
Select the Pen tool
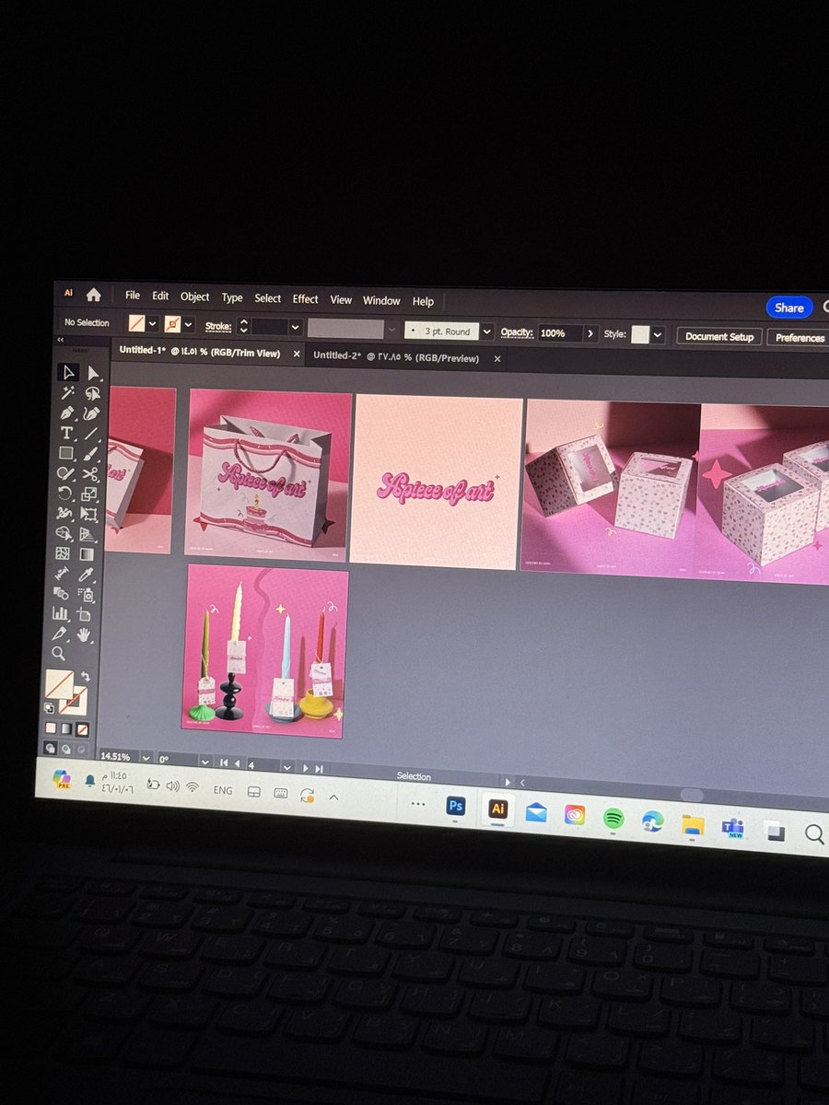[67, 413]
